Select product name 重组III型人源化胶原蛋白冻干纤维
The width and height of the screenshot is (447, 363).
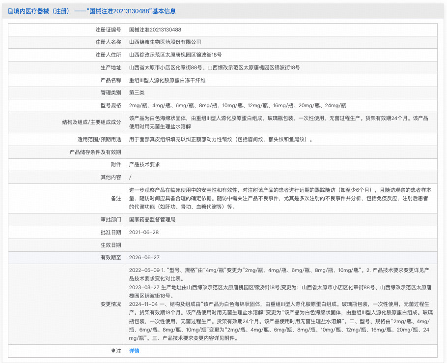click(167, 80)
